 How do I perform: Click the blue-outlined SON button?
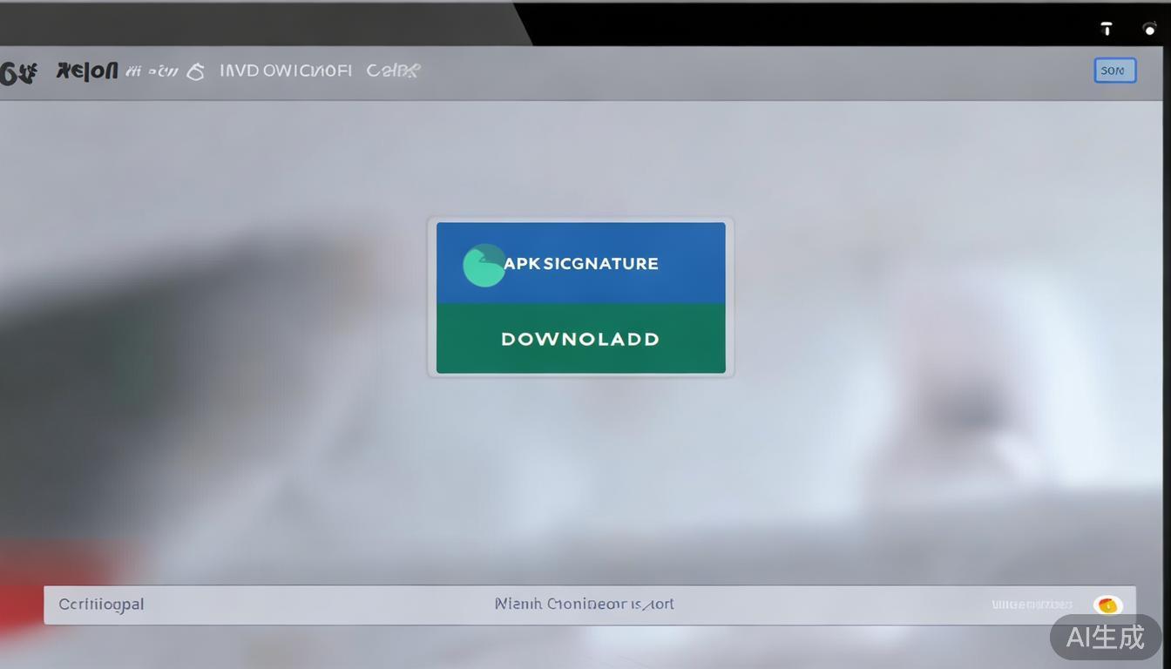pos(1114,71)
